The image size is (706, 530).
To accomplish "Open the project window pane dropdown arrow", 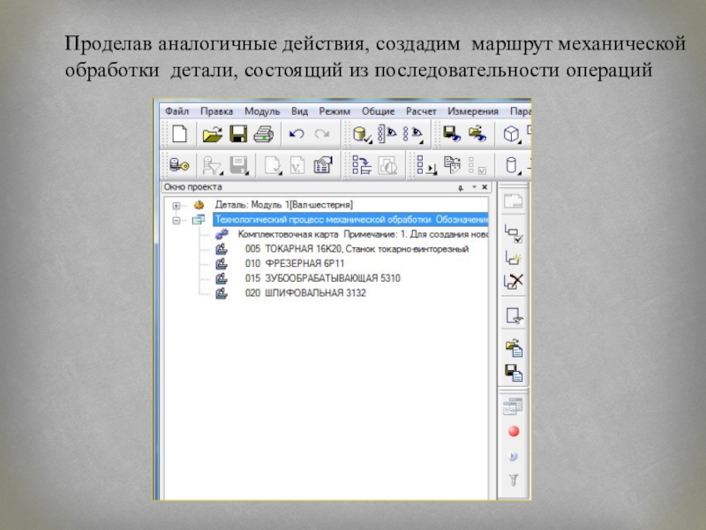I will (x=473, y=188).
